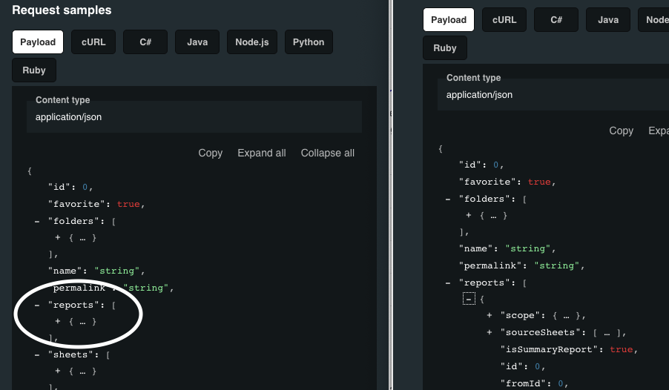Expand the "scope" object in right panel
669x390 pixels.
(x=490, y=315)
